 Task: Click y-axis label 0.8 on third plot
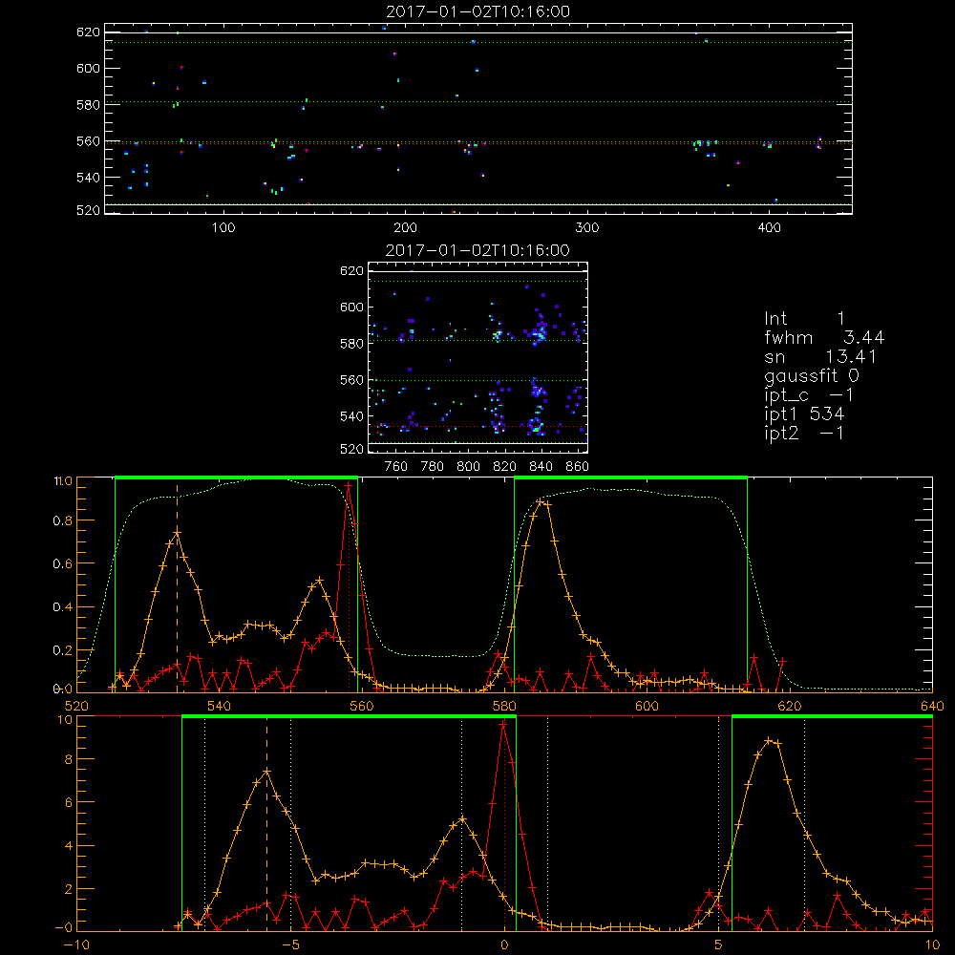point(63,520)
